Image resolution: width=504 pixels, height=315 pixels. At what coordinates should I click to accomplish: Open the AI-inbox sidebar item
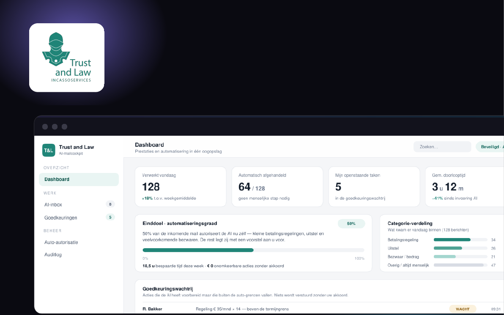coord(79,204)
